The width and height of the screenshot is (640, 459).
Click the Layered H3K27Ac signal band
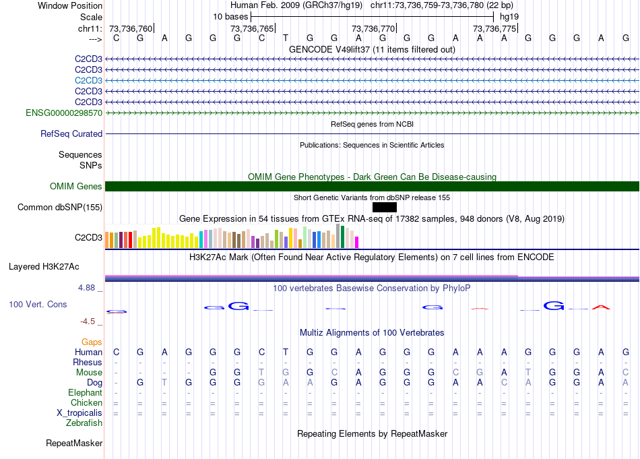pyautogui.click(x=372, y=278)
